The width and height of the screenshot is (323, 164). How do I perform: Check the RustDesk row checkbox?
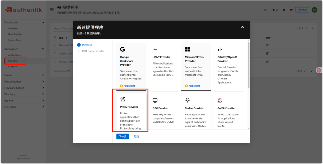55,61
